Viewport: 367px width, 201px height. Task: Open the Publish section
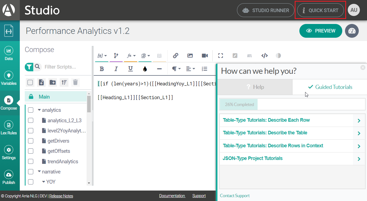(x=9, y=177)
